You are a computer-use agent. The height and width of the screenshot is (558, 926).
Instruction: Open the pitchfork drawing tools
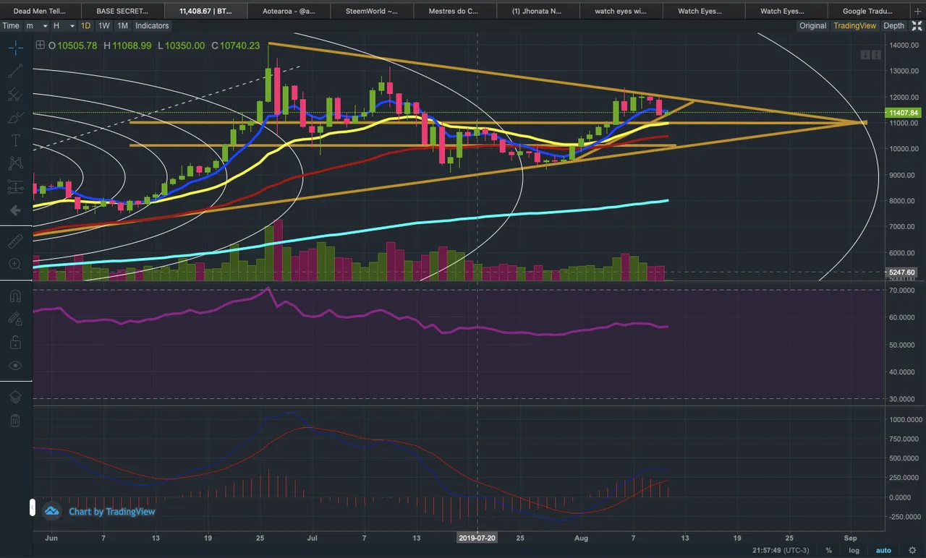[15, 94]
